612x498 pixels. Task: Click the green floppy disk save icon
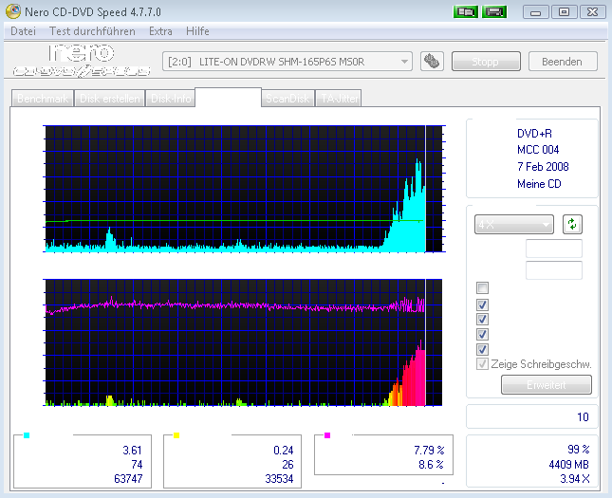pyautogui.click(x=493, y=11)
